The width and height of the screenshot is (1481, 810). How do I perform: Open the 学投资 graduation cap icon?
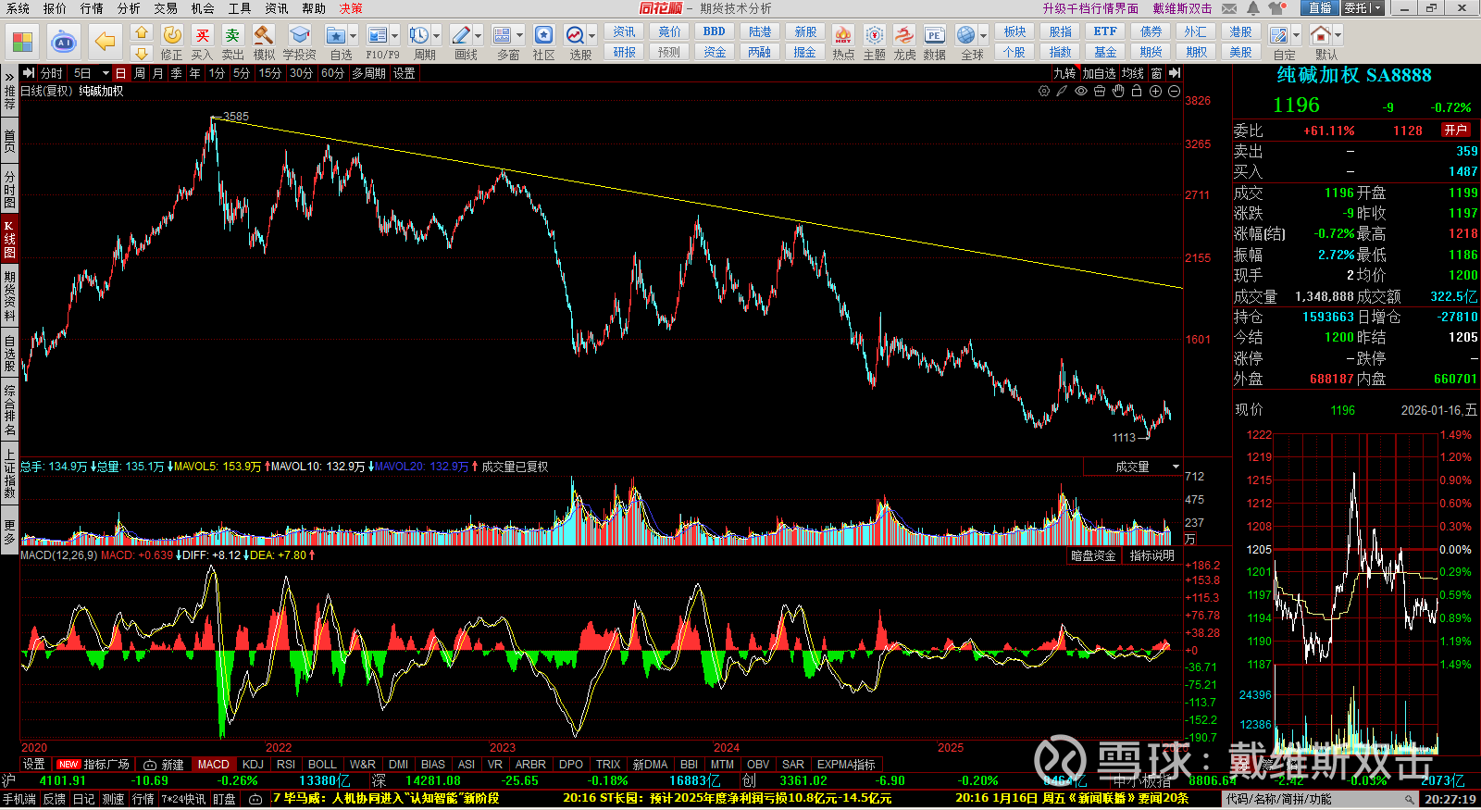tap(299, 35)
